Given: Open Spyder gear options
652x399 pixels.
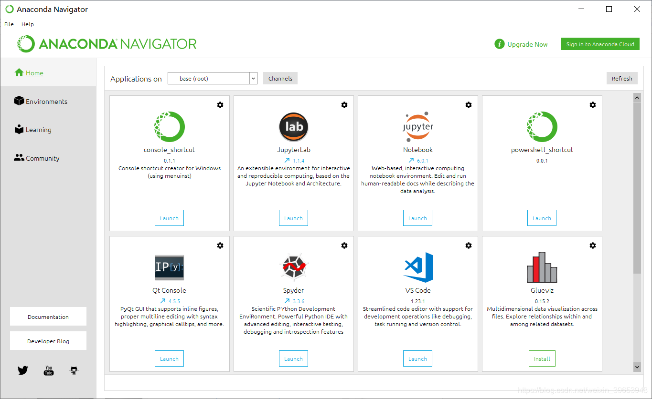Looking at the screenshot, I should coord(344,246).
